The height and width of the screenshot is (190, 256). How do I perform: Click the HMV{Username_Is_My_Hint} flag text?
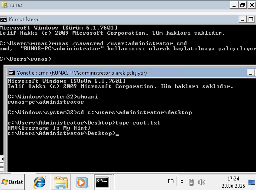pyautogui.click(x=49, y=128)
